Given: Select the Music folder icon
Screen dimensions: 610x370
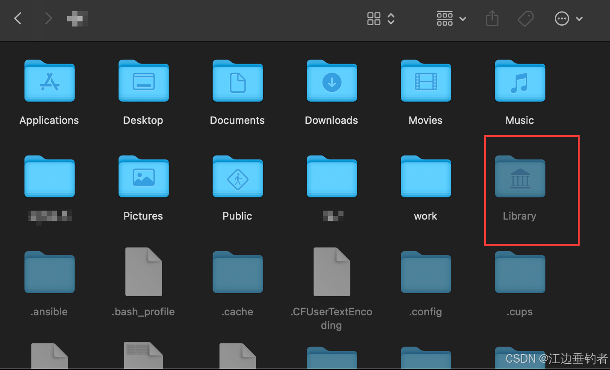Looking at the screenshot, I should coord(520,81).
